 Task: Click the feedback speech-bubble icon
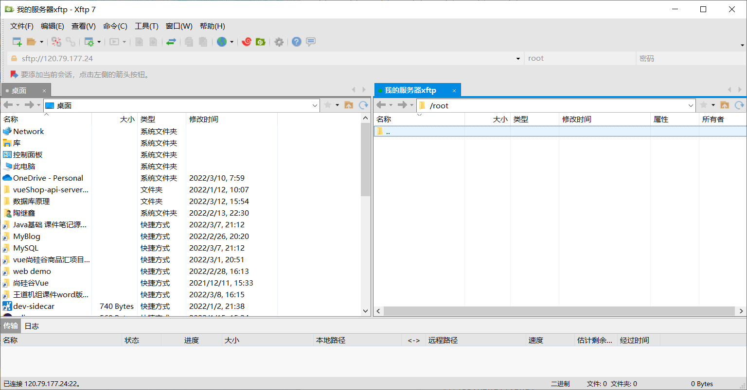pos(311,42)
